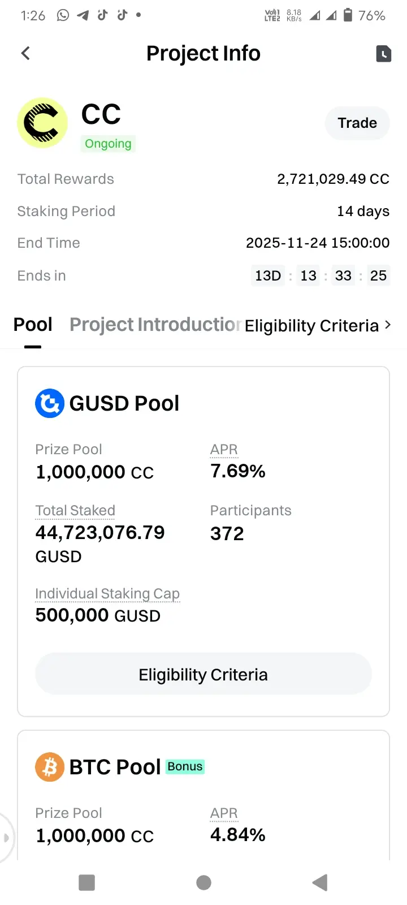
Task: Open the history record icon
Action: [383, 53]
